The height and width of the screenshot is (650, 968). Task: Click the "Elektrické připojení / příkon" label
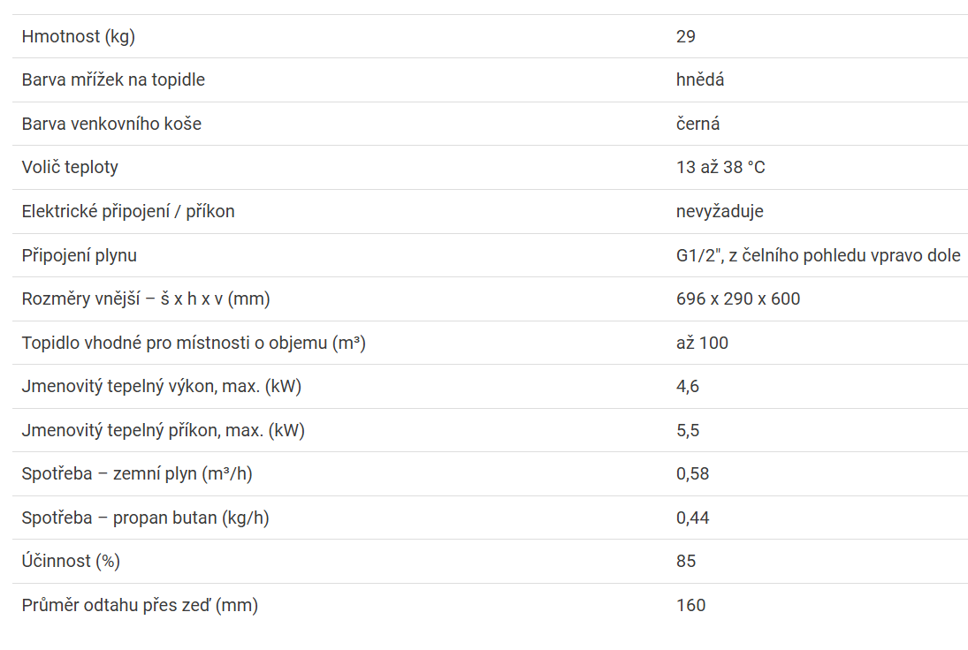click(x=128, y=211)
